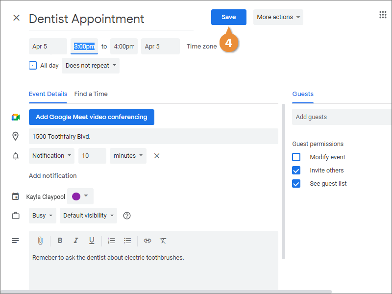Open the Google apps grid menu

point(383,14)
